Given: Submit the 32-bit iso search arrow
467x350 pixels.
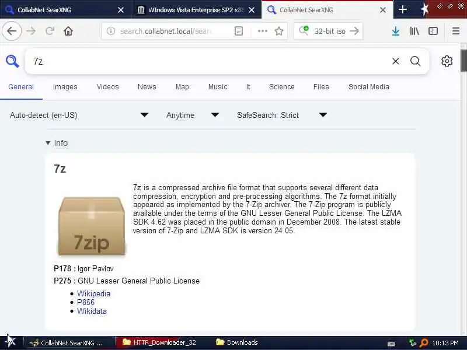Looking at the screenshot, I should click(354, 31).
